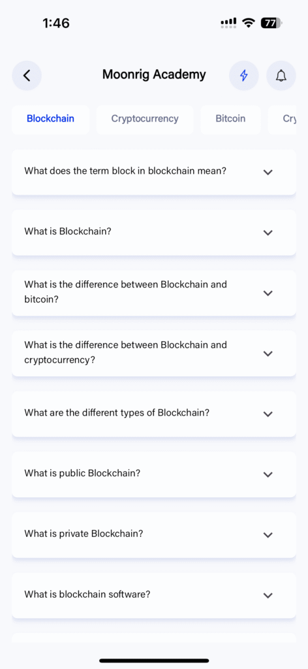The width and height of the screenshot is (308, 669).
Task: Open the Bitcoin tab
Action: (230, 119)
